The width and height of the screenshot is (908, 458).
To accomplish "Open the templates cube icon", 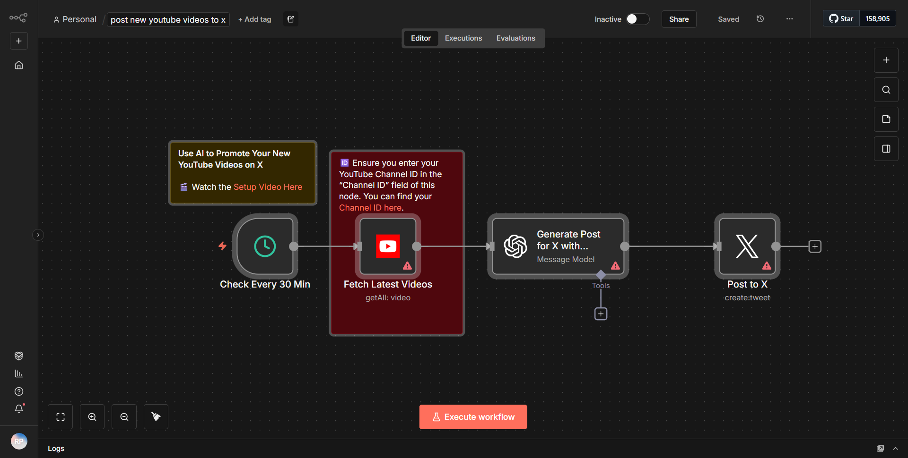I will (x=19, y=356).
